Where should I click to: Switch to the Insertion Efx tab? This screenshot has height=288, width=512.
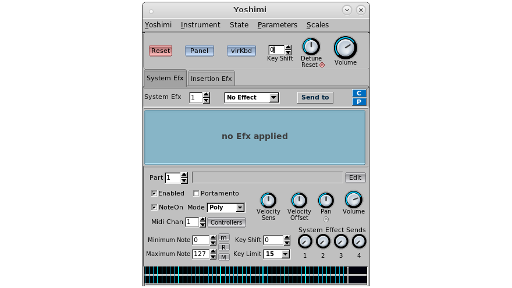pyautogui.click(x=211, y=79)
